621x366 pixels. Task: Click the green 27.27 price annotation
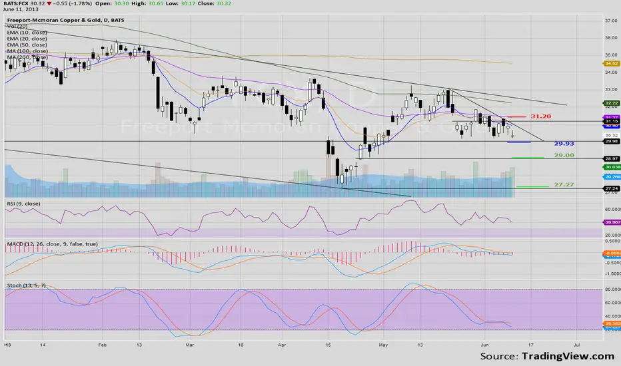pos(564,184)
